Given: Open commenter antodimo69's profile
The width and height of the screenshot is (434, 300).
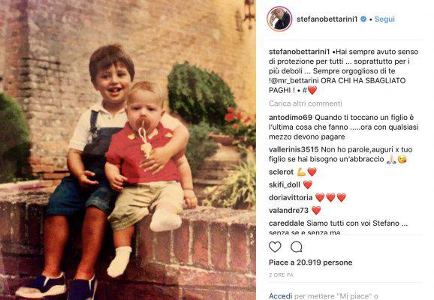Looking at the screenshot, I should click(x=291, y=118).
